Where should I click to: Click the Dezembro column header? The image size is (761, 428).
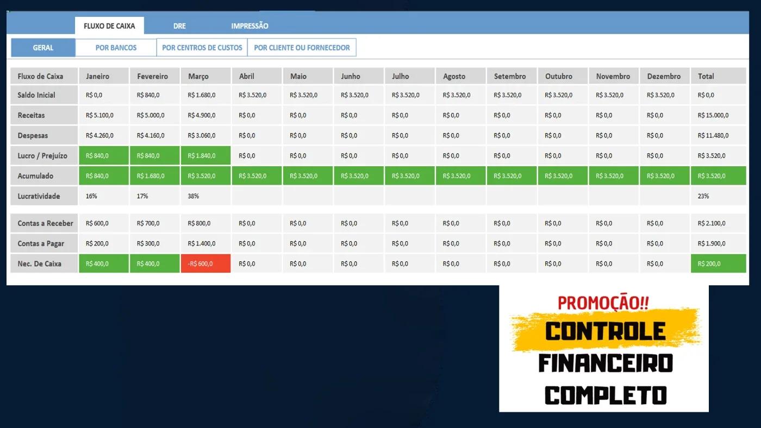[x=665, y=76]
